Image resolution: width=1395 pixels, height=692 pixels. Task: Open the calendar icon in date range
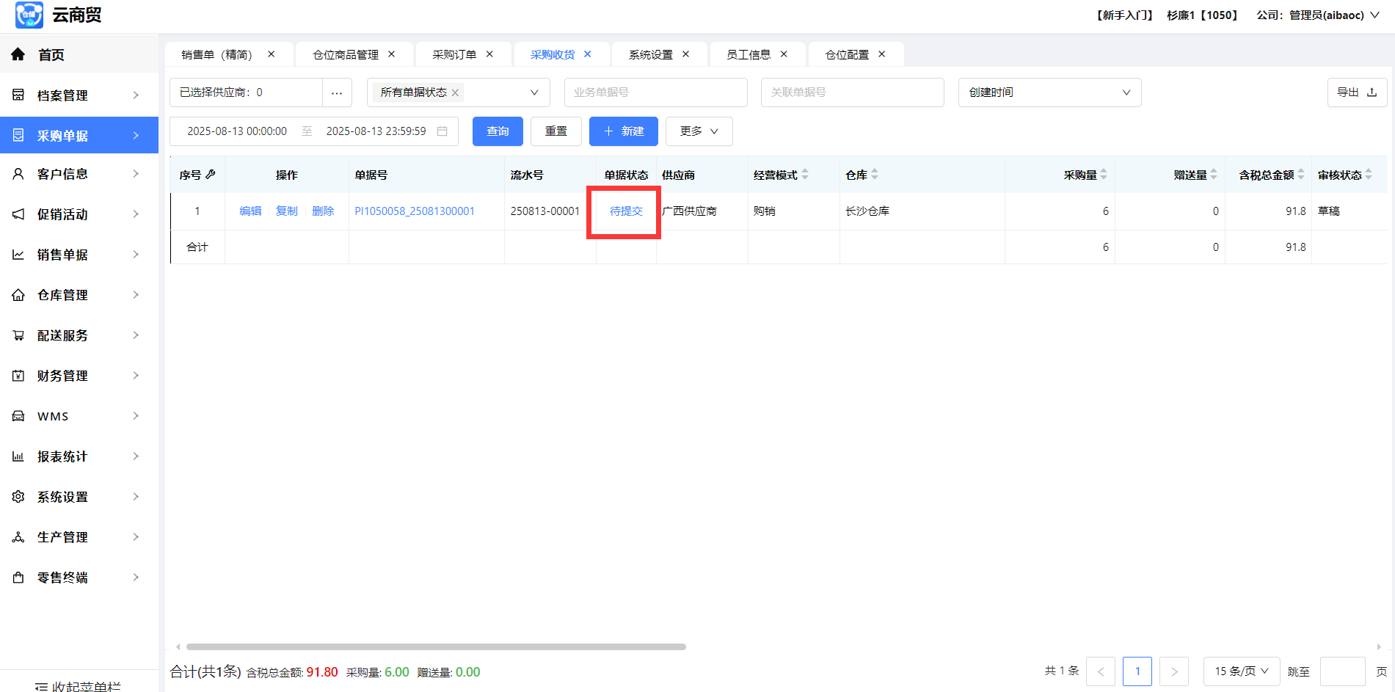coord(442,131)
